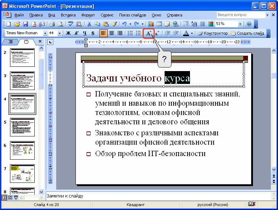
Task: Open a file with the folder icon
Action: [x=17, y=24]
